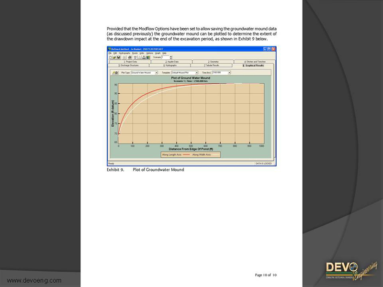Click the Save disk toolbar icon
Image resolution: width=383 pixels, height=287 pixels.
click(x=118, y=57)
